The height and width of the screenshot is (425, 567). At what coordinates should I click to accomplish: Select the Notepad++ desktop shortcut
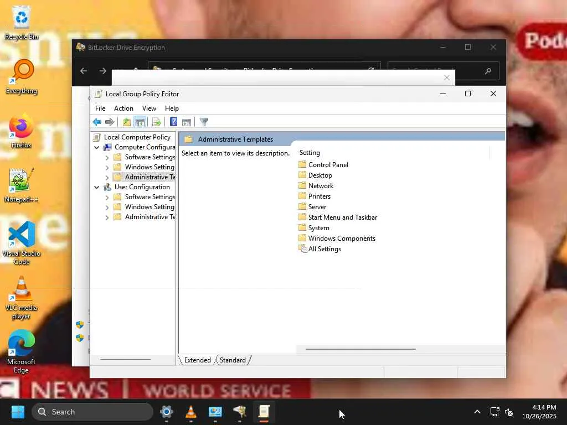pyautogui.click(x=22, y=185)
